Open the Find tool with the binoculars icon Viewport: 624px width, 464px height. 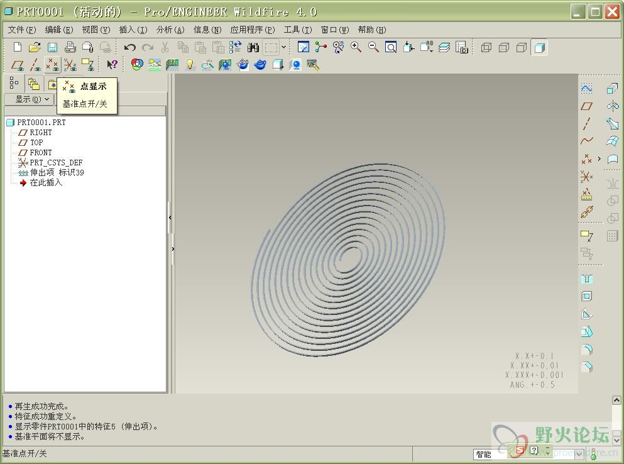point(253,47)
